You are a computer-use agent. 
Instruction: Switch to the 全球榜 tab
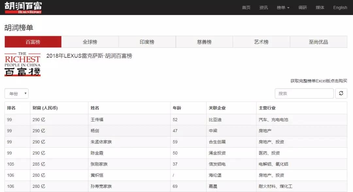(90, 42)
